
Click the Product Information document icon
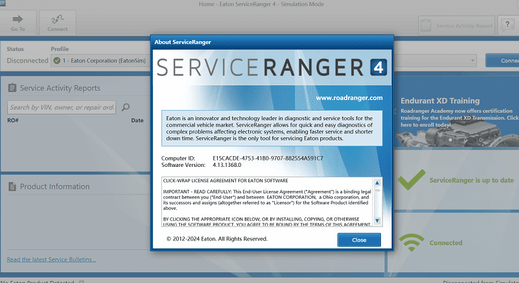(12, 186)
